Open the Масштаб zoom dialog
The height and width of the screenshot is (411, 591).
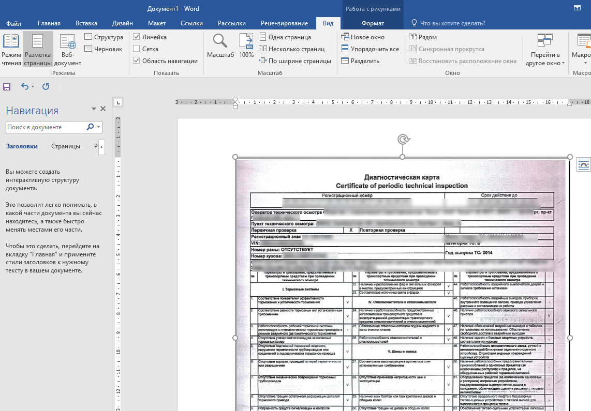coord(220,46)
